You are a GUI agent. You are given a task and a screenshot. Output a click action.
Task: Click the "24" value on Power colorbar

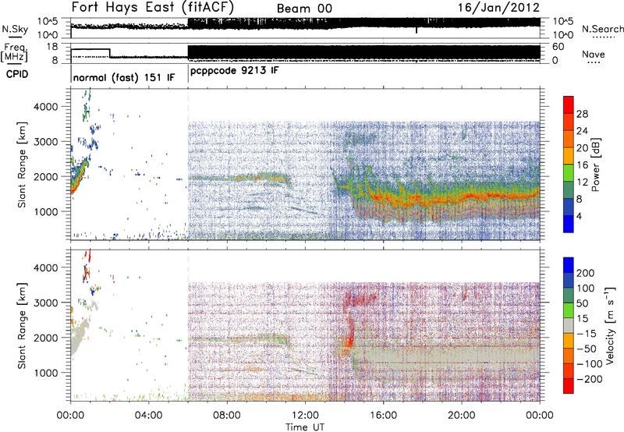(x=582, y=131)
